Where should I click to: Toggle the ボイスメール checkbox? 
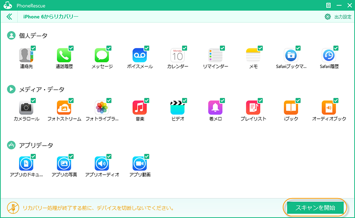(x=147, y=48)
